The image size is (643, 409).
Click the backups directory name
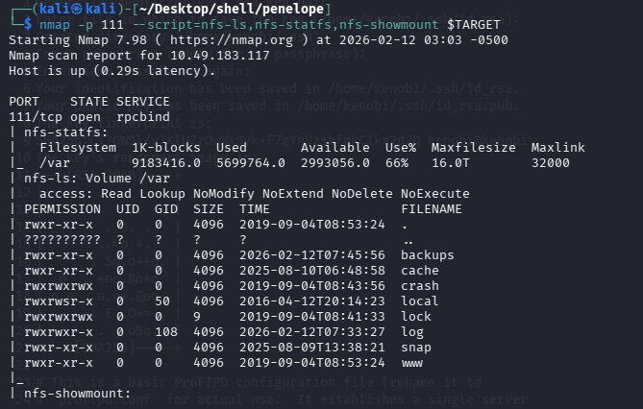click(428, 254)
